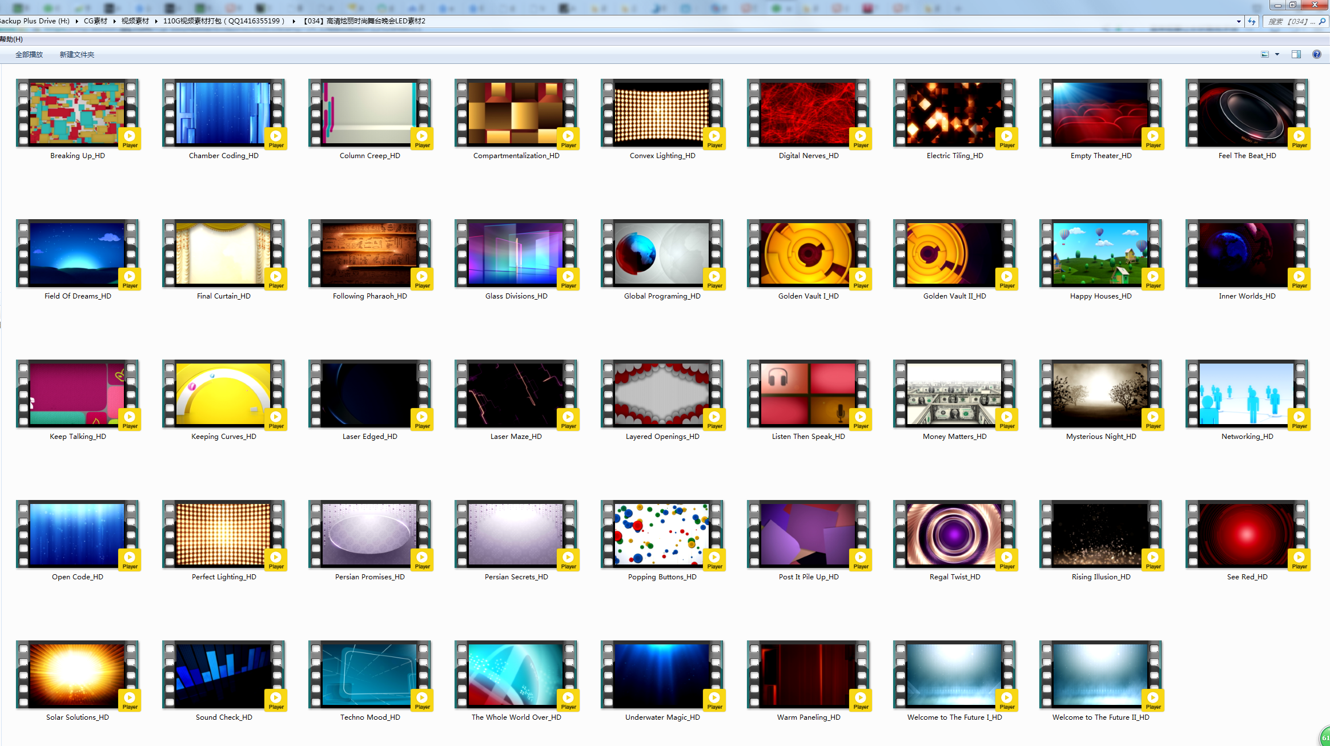The image size is (1330, 746).
Task: Click the refresh button beside address bar
Action: pos(1252,21)
